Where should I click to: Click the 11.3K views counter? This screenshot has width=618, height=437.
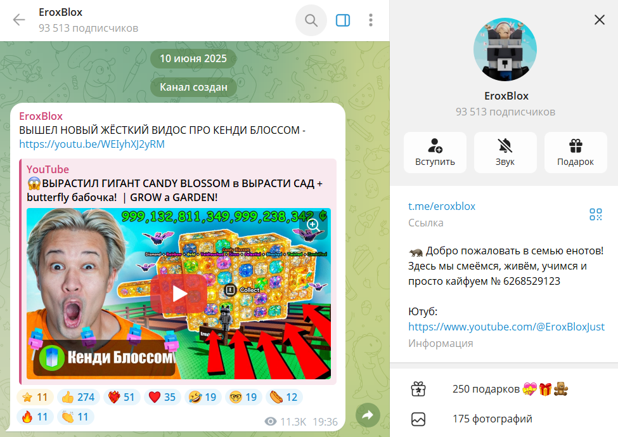tap(285, 422)
